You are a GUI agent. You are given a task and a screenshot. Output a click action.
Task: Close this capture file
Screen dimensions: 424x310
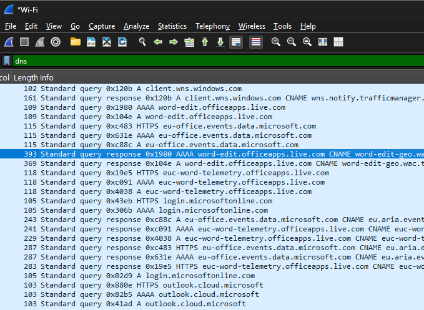(107, 42)
